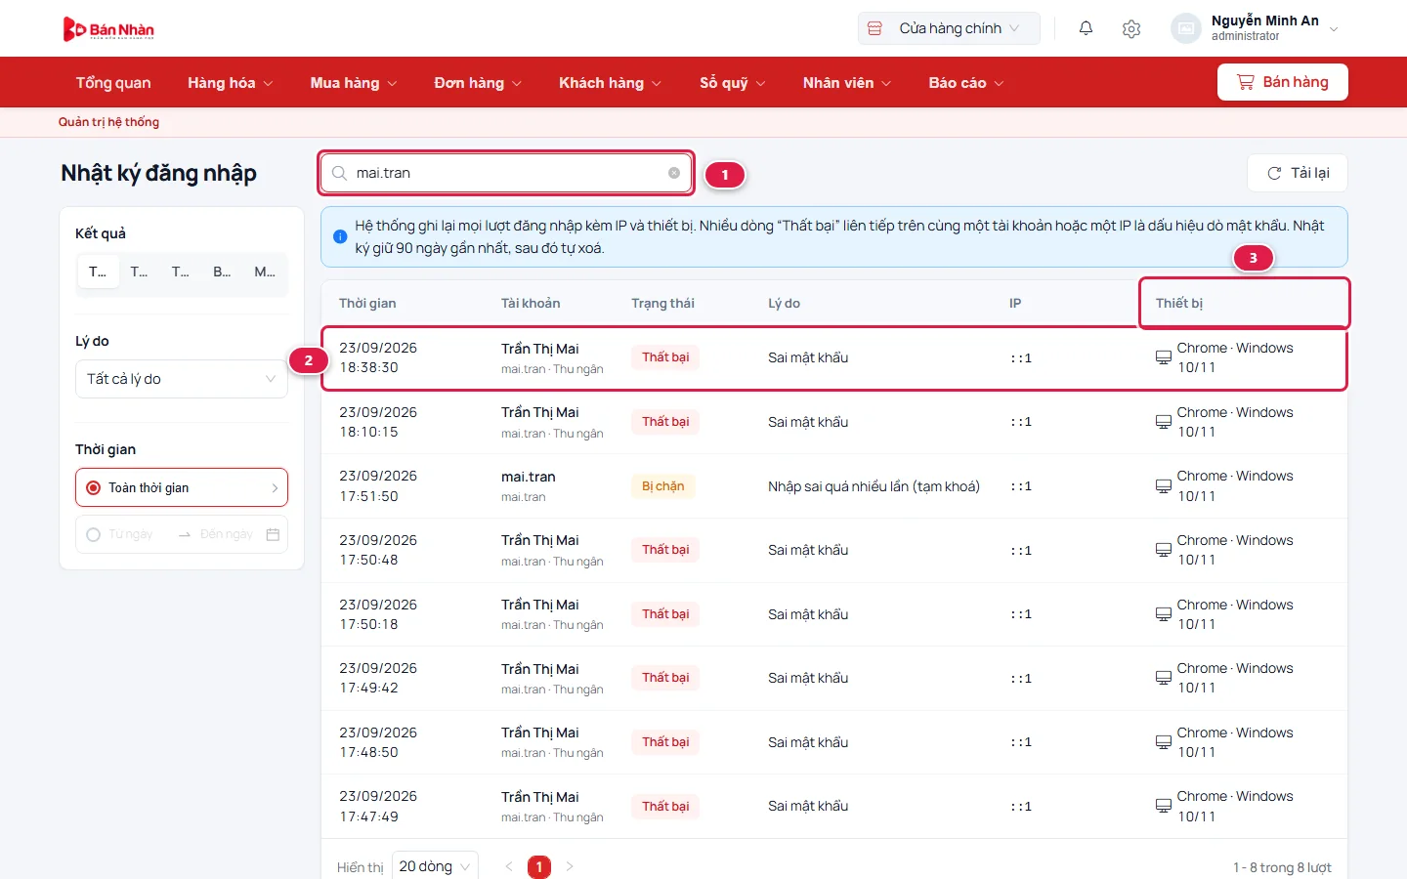Open the calendar icon in date range
The height and width of the screenshot is (879, 1407).
[x=273, y=534]
